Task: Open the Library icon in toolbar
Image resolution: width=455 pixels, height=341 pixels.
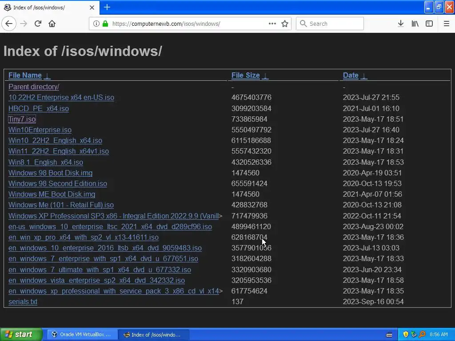Action: tap(415, 24)
